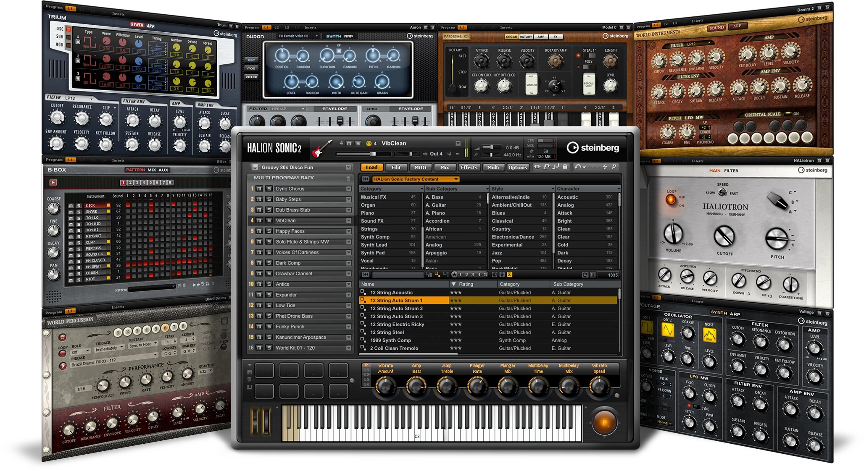864x471 pixels.
Task: Click floppy disk icon beside Groovy 80s Disco Fun
Action: (x=255, y=167)
